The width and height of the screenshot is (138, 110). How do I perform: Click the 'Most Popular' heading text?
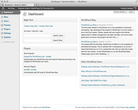29,53
